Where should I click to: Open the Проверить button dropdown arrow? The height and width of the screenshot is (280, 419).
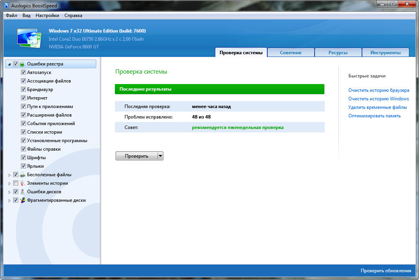[x=160, y=156]
